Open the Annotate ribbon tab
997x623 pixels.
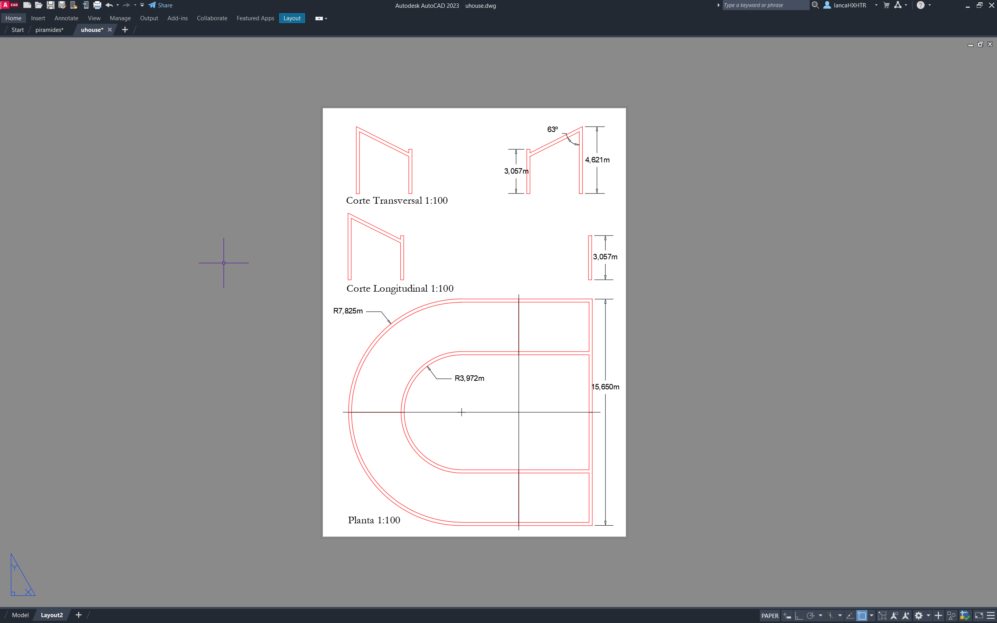66,18
